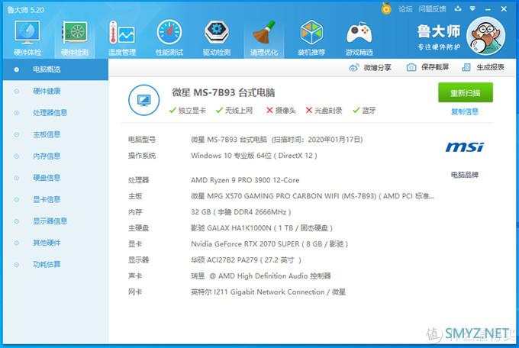Select 硬盘信息 in sidebar
This screenshot has height=348, width=519.
pos(56,178)
